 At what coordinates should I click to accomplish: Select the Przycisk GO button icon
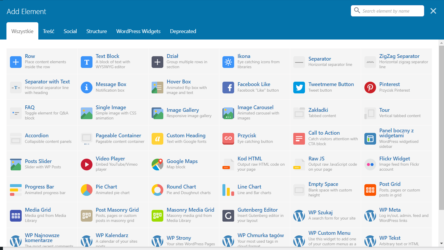[x=228, y=139]
